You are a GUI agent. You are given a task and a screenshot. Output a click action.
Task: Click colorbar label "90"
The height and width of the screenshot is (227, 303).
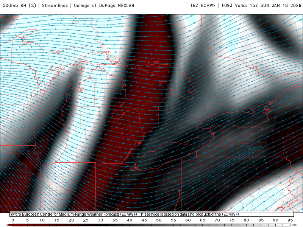pyautogui.click(x=276, y=220)
